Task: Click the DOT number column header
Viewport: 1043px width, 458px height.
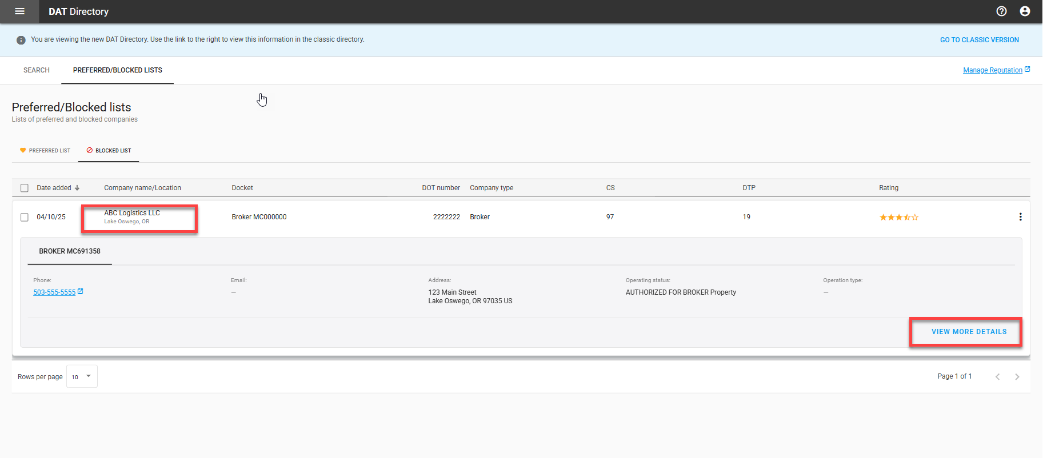Action: coord(441,188)
